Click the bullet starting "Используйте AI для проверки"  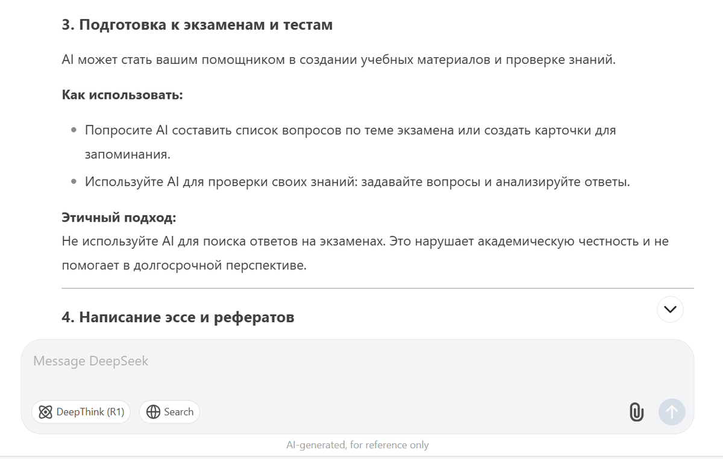click(x=357, y=182)
